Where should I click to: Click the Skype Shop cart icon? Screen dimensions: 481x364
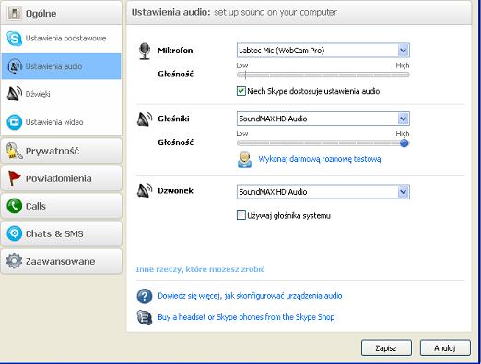[145, 317]
